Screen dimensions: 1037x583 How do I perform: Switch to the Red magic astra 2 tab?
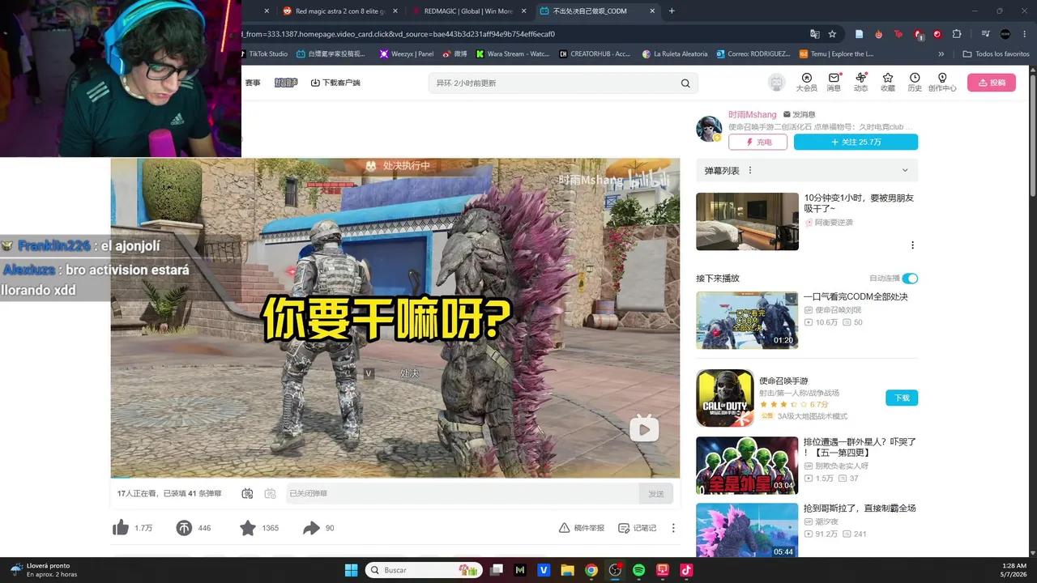pos(340,11)
